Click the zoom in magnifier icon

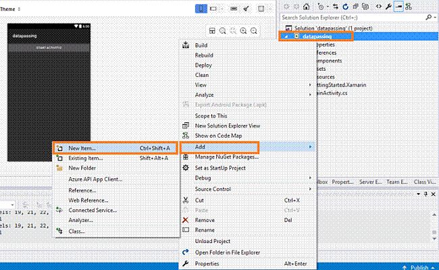coord(243,31)
